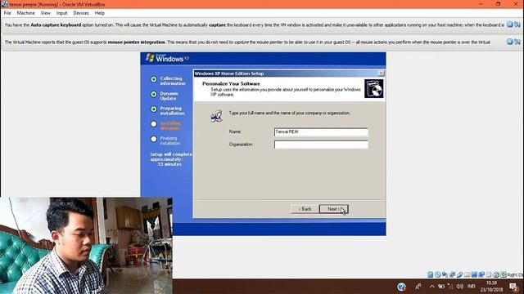Click the IND language indicator
This screenshot has height=294, width=524.
click(x=472, y=287)
